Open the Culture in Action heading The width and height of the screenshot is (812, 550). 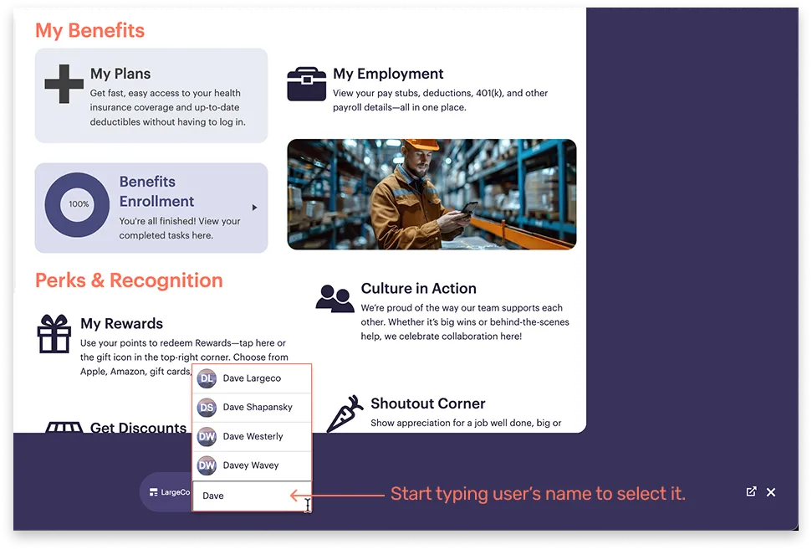418,288
